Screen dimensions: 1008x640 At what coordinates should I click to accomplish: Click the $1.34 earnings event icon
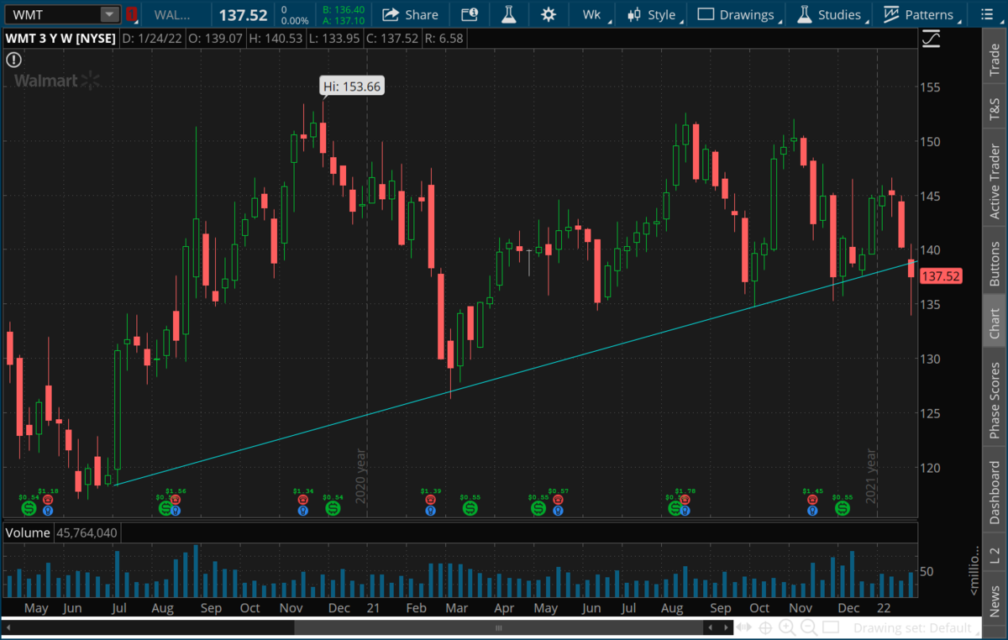302,499
